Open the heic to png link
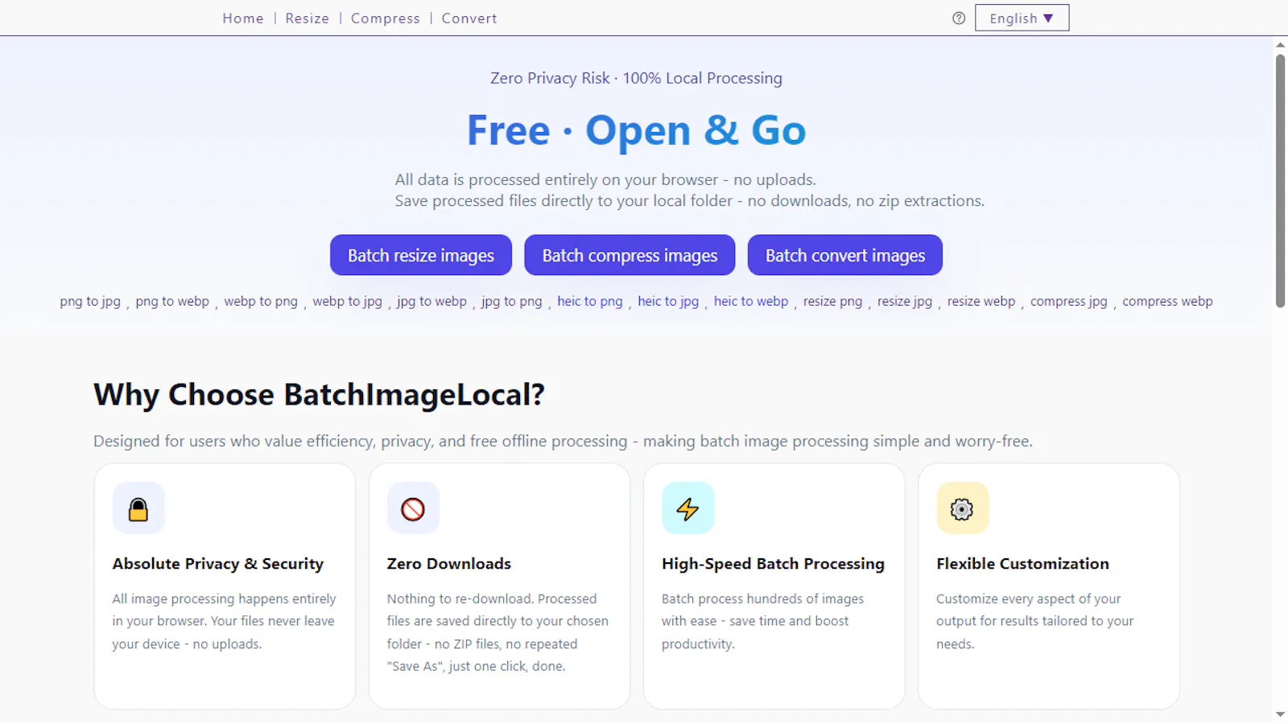The height and width of the screenshot is (724, 1288). point(590,302)
